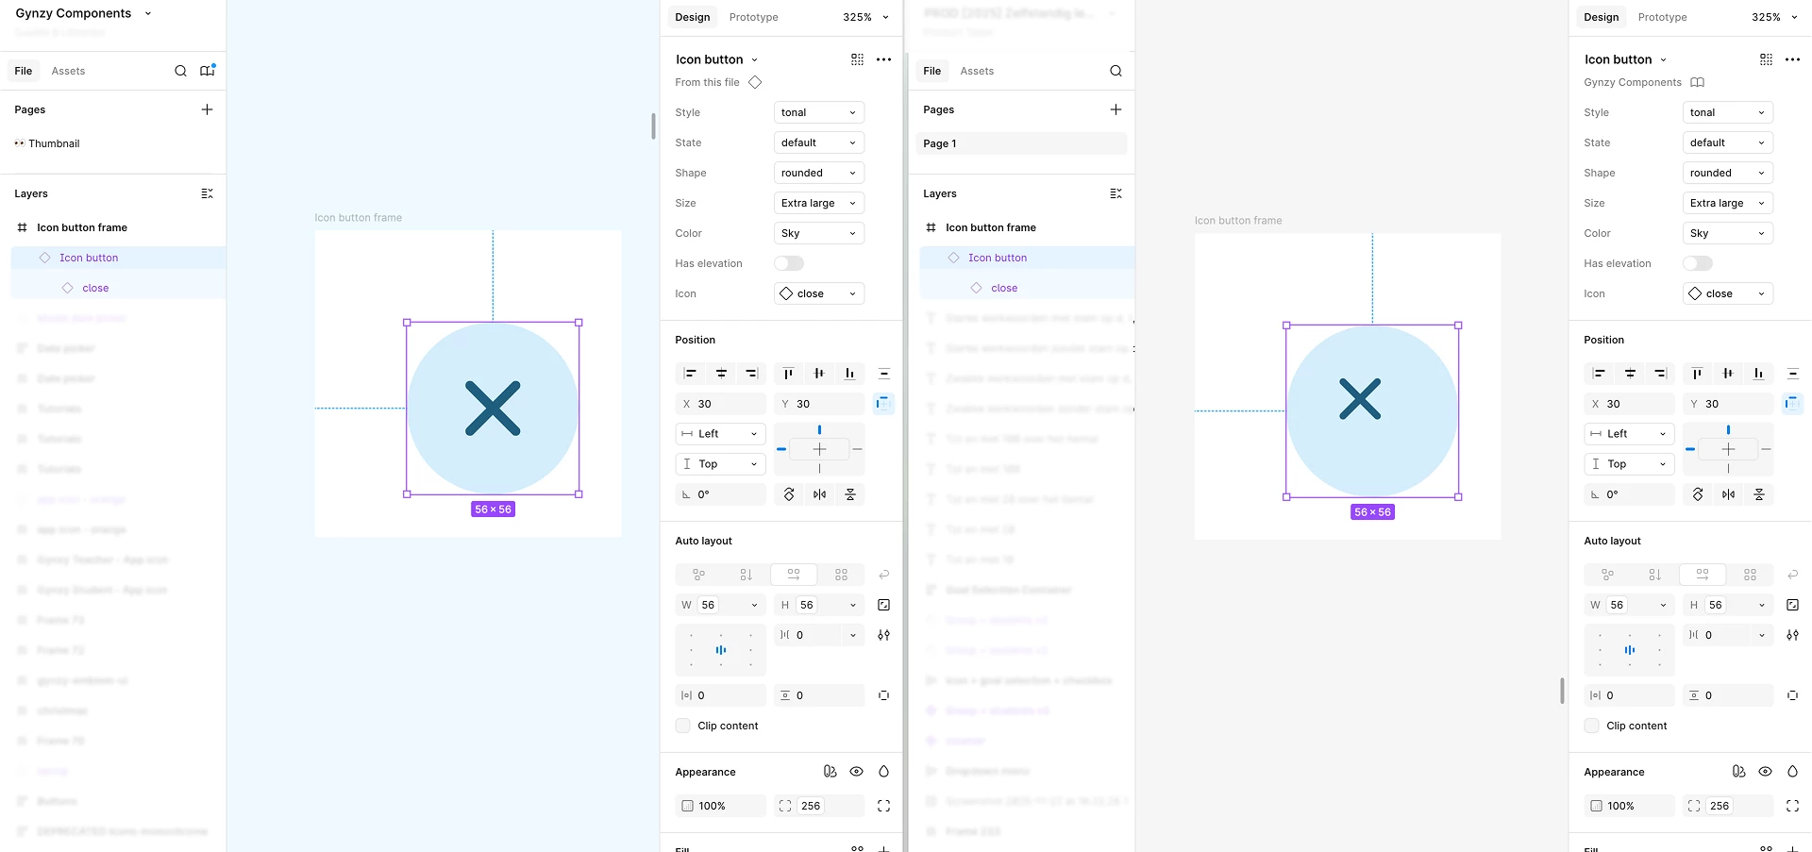Screen dimensions: 1812x852
Task: Open search in left file's sidebar
Action: 180,71
